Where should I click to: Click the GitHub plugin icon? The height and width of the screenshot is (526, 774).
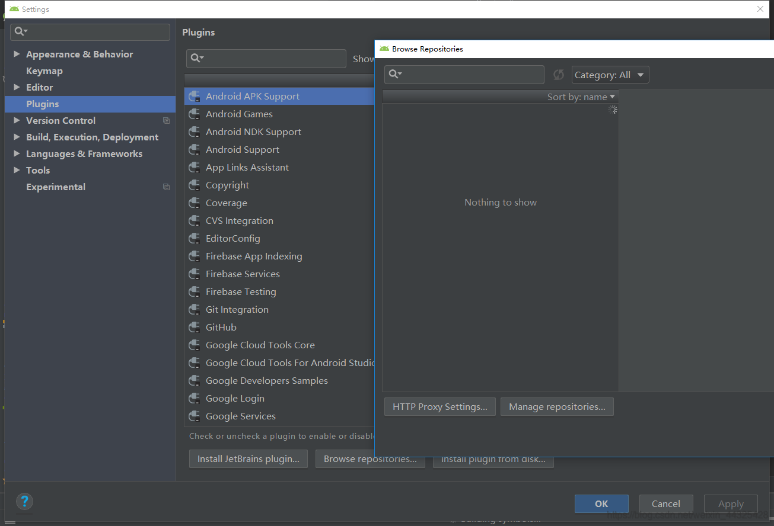pyautogui.click(x=194, y=328)
